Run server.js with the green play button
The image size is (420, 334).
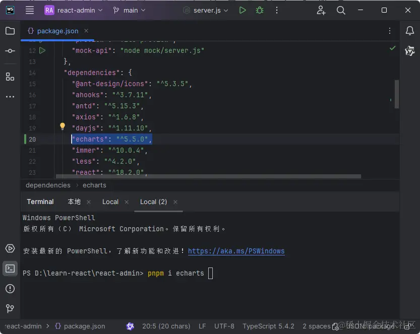[243, 10]
